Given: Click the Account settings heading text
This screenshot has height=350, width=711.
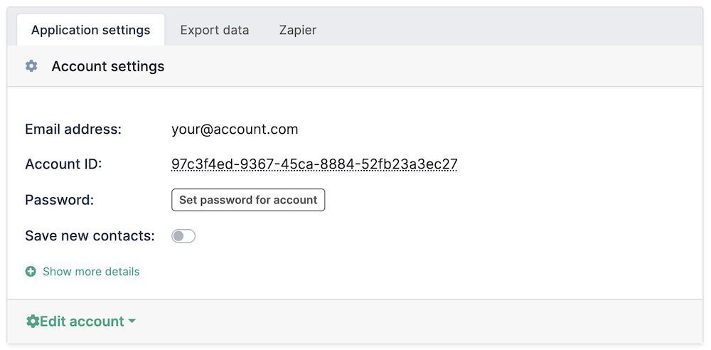Looking at the screenshot, I should tap(108, 66).
